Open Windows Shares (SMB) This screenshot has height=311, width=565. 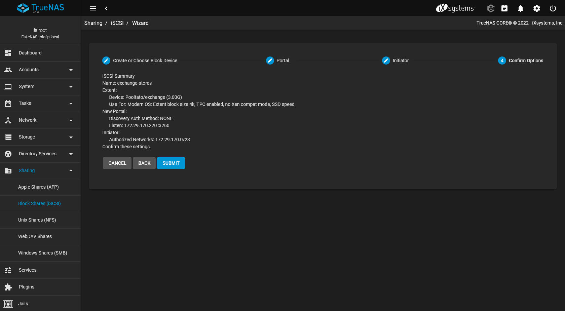43,253
